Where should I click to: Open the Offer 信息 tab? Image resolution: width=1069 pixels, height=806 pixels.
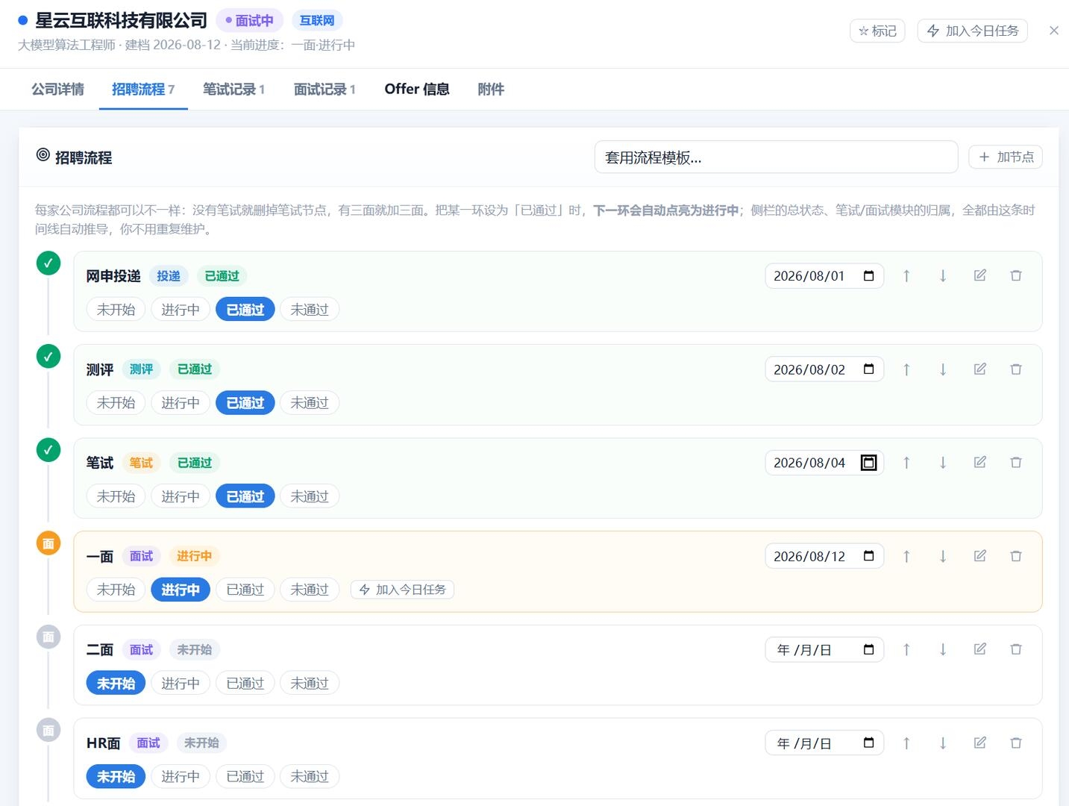click(x=417, y=90)
